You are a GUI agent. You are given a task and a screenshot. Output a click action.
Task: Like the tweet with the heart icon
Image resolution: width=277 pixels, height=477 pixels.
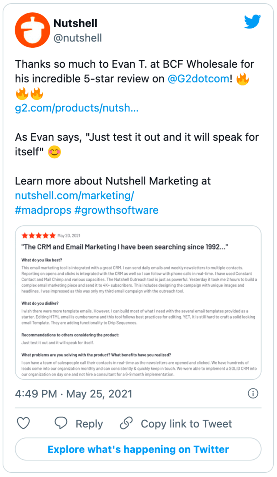tap(24, 424)
